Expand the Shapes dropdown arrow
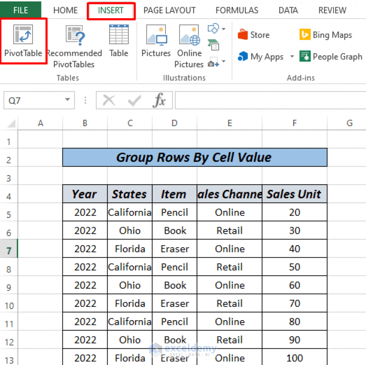The height and width of the screenshot is (365, 366). (224, 29)
